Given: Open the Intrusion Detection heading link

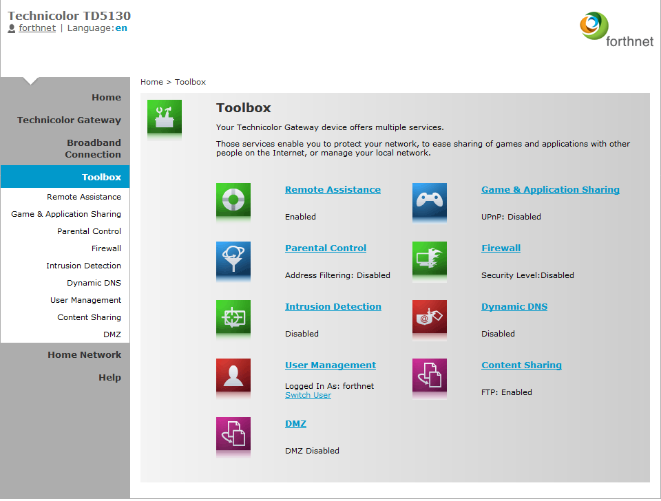Looking at the screenshot, I should pos(333,307).
